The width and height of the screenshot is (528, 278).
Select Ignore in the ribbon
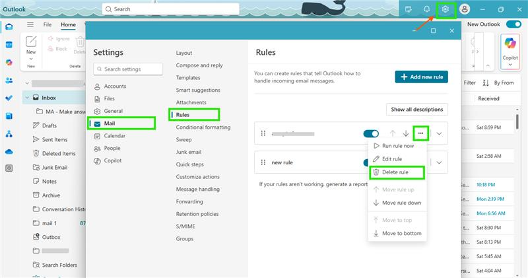point(59,39)
